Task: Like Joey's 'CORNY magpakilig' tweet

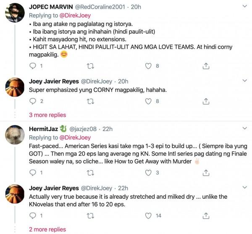Action: 148,101
